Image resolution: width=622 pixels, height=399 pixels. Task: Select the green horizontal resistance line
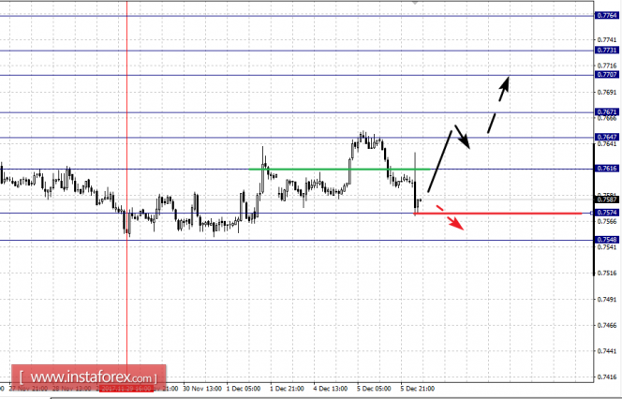click(x=347, y=169)
